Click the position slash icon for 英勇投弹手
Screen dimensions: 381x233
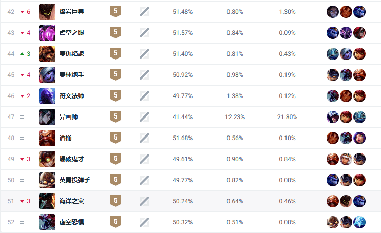click(x=144, y=180)
